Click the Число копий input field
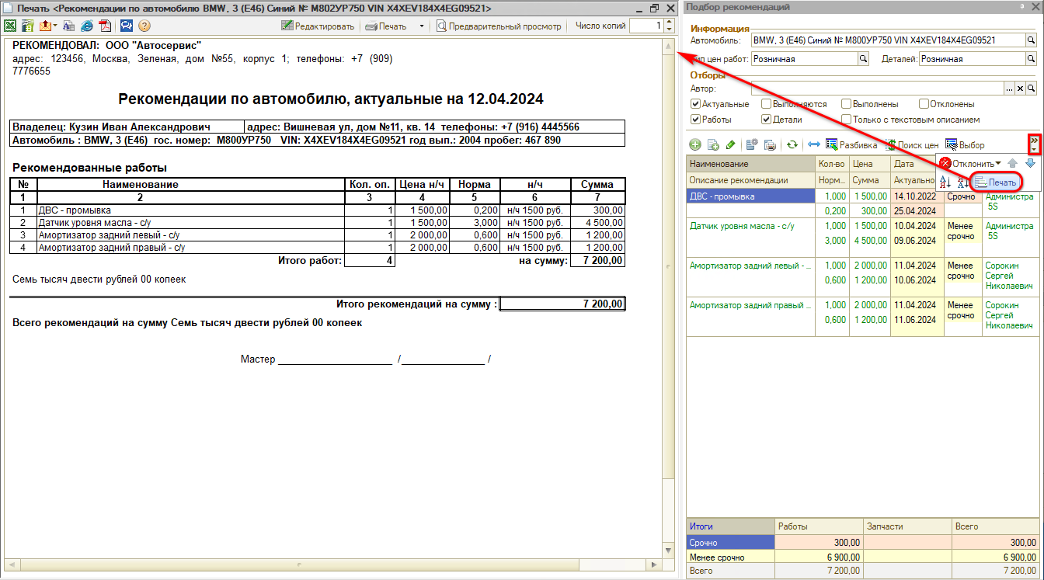1044x580 pixels. [x=646, y=26]
